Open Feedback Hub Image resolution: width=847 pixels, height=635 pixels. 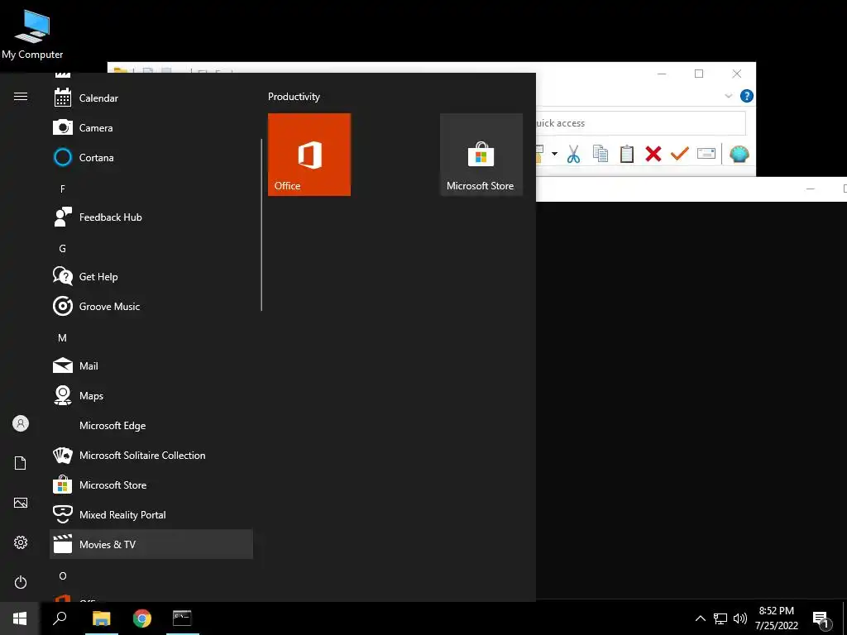click(x=151, y=217)
